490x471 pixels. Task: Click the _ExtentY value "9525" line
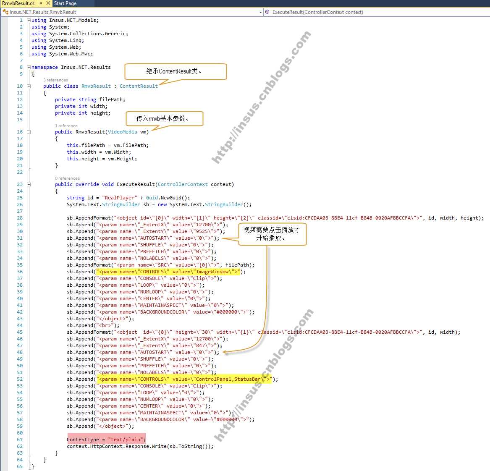[x=146, y=231]
